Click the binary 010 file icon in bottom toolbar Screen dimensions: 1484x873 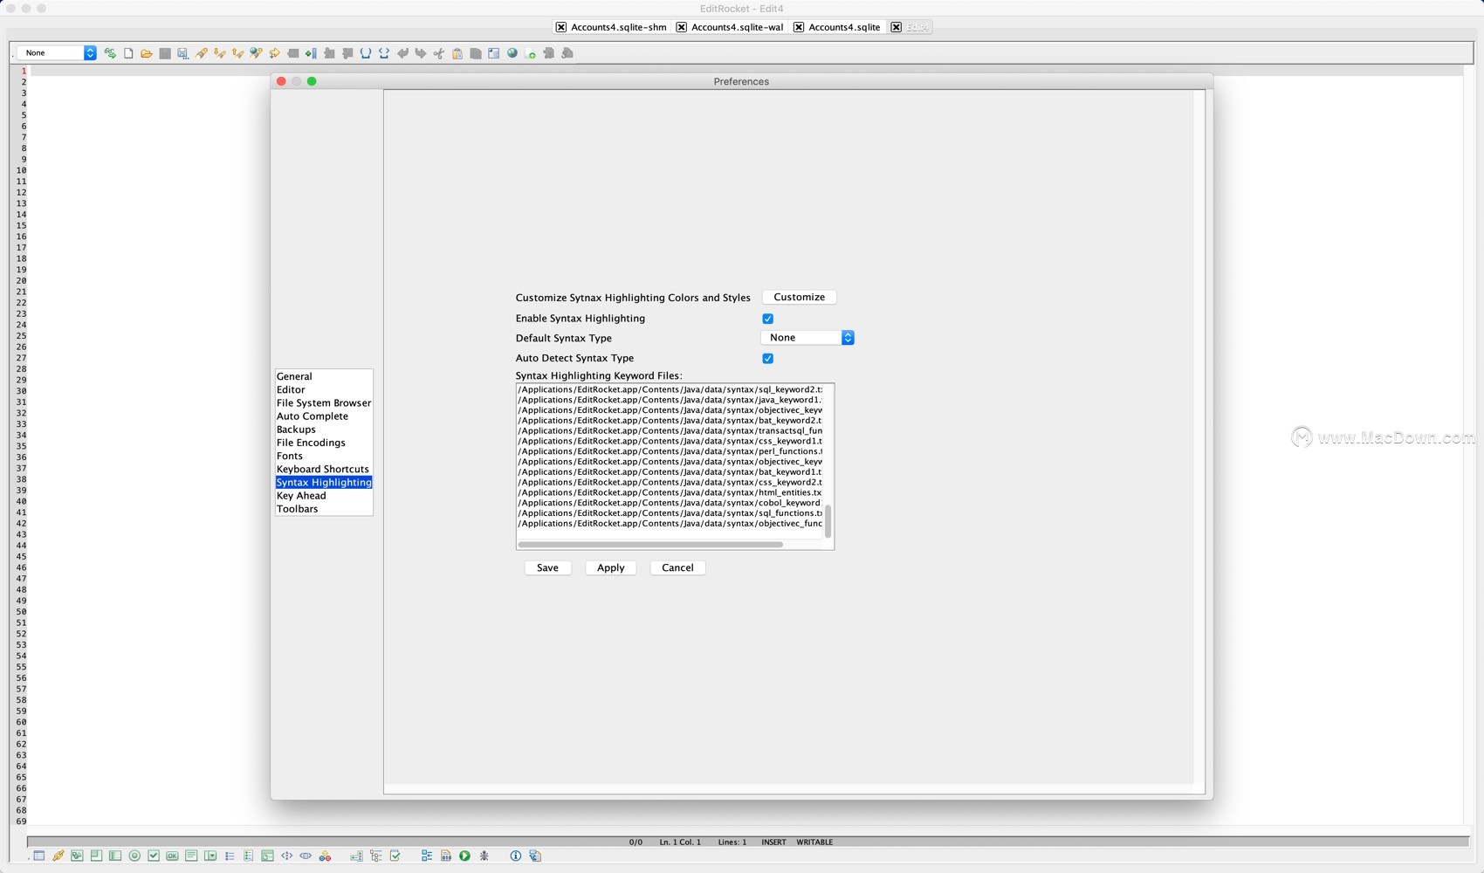coord(446,856)
